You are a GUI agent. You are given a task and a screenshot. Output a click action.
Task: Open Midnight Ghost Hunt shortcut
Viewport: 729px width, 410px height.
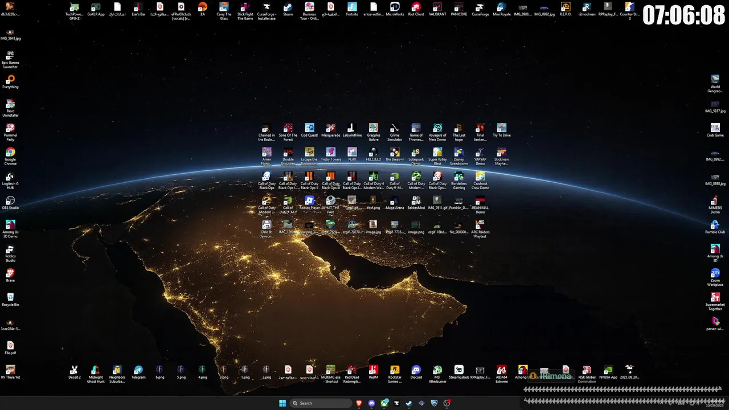(x=96, y=374)
